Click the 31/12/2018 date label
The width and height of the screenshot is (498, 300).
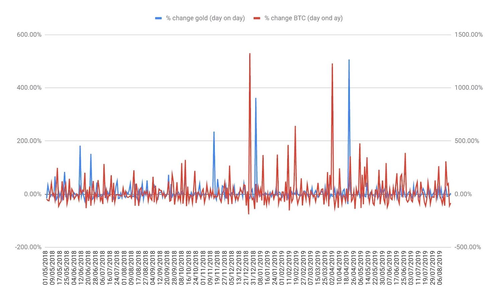[253, 268]
